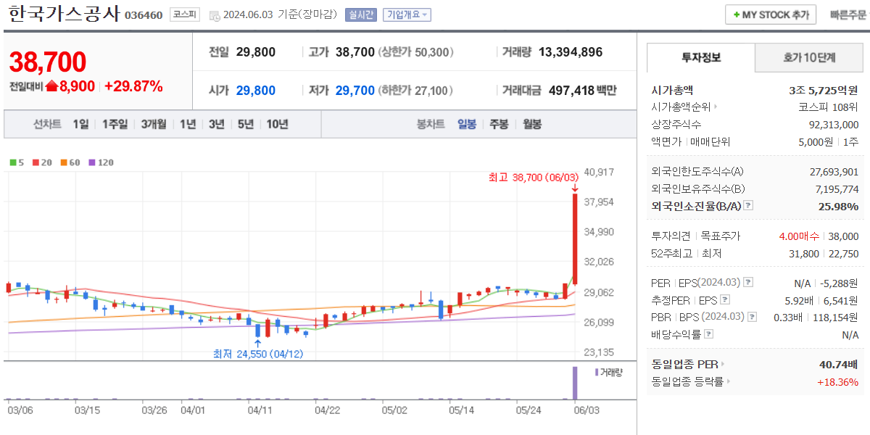
Task: Select the 월봉 monthly candle chart
Action: (531, 124)
